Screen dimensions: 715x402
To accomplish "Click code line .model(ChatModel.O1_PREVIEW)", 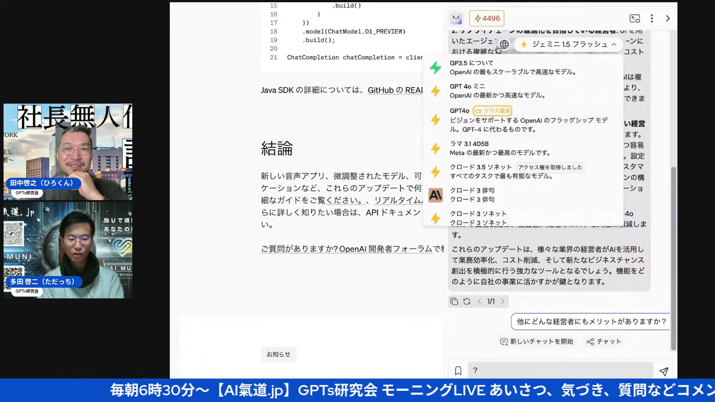I will click(353, 31).
